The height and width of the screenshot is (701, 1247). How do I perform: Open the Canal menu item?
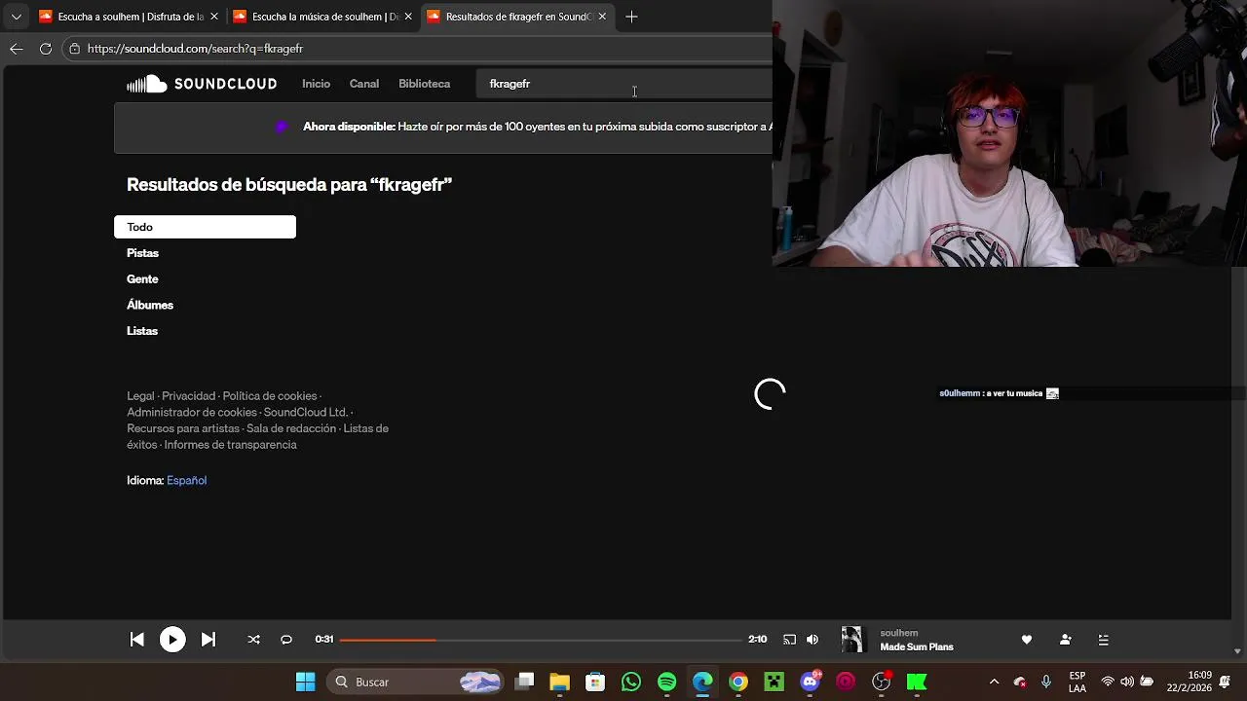(x=364, y=84)
